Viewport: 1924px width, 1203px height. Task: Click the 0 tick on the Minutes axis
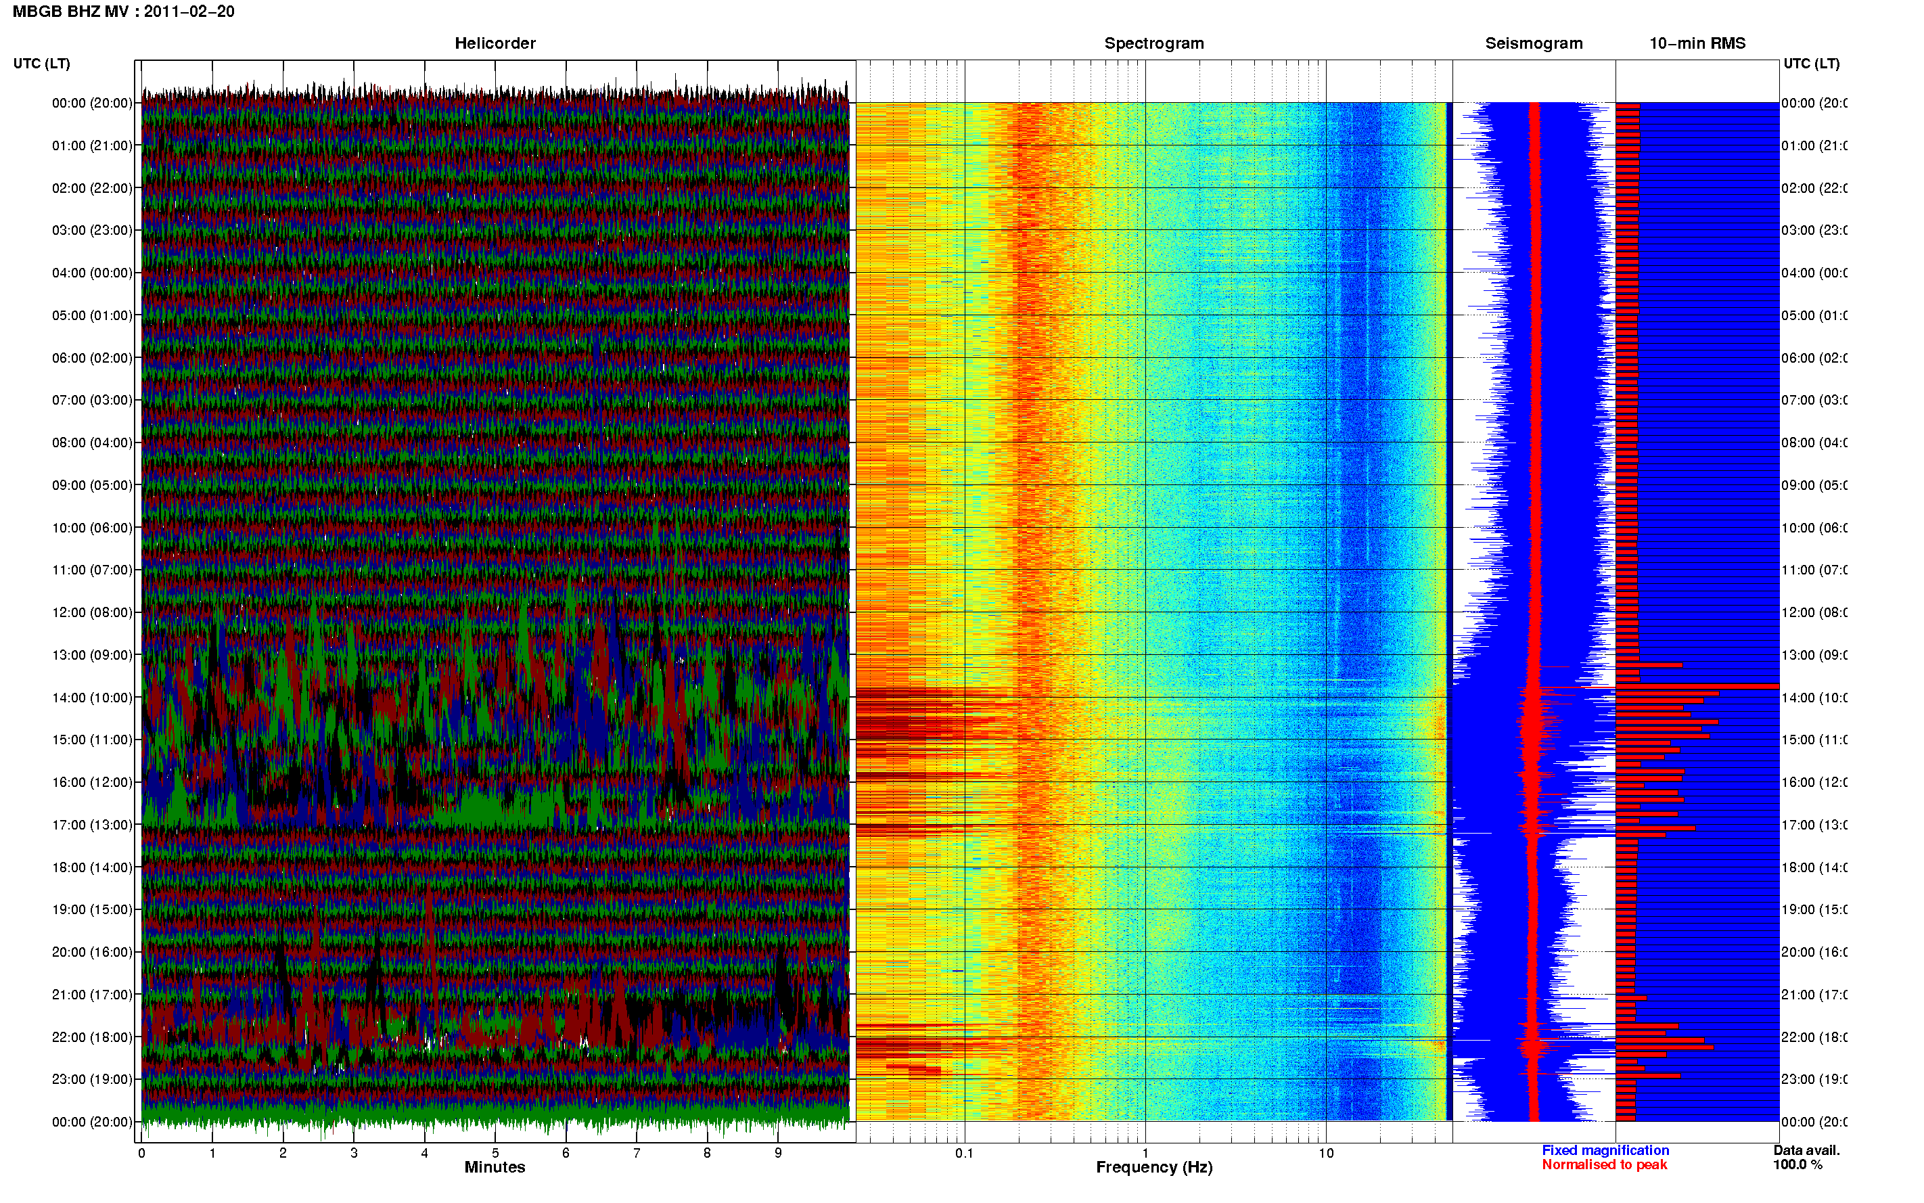[141, 1154]
